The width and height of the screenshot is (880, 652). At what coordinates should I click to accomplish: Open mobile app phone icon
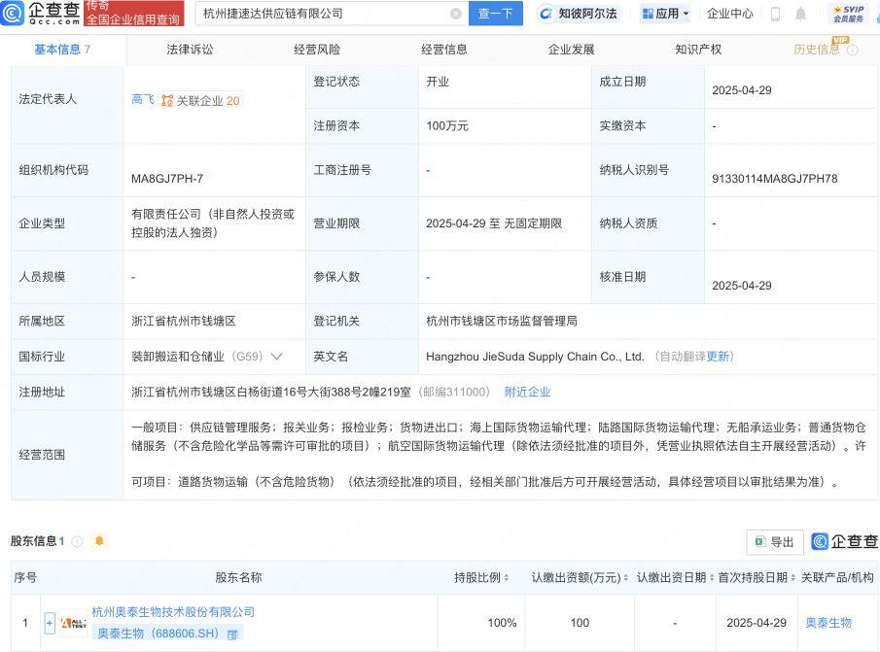click(775, 14)
